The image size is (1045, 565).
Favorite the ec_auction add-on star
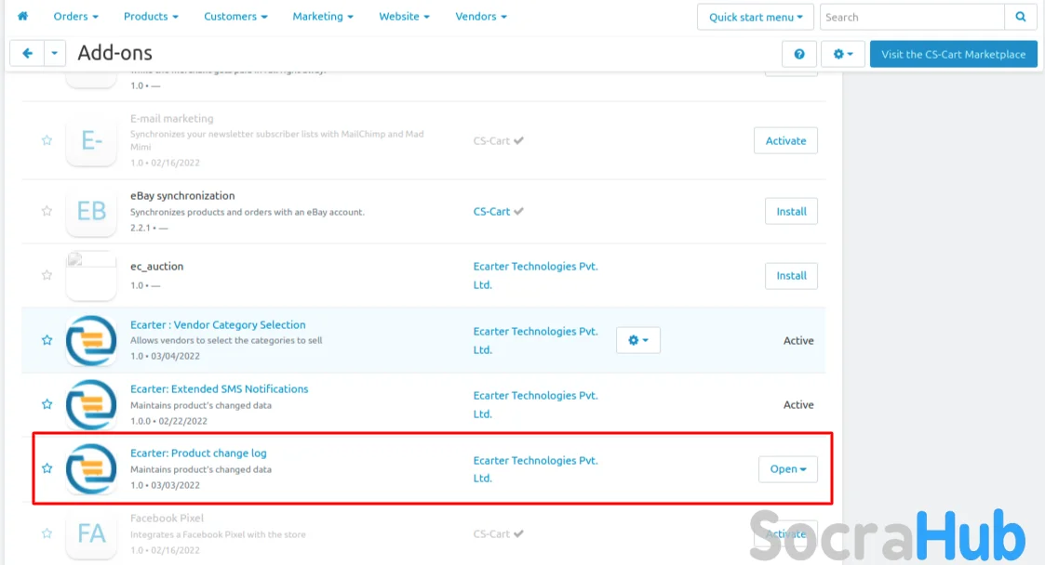click(47, 275)
